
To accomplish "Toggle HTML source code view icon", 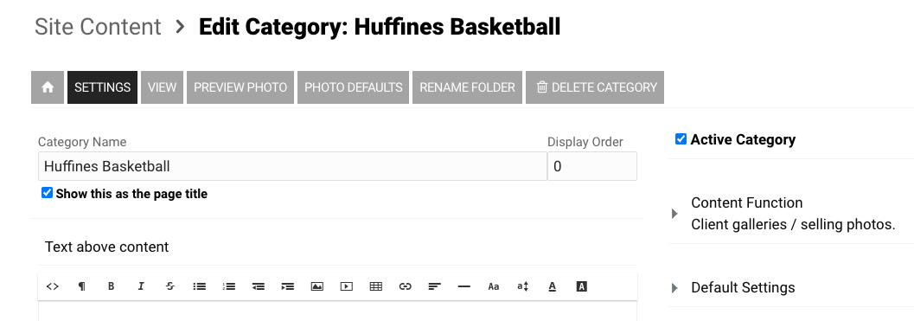I will [53, 286].
